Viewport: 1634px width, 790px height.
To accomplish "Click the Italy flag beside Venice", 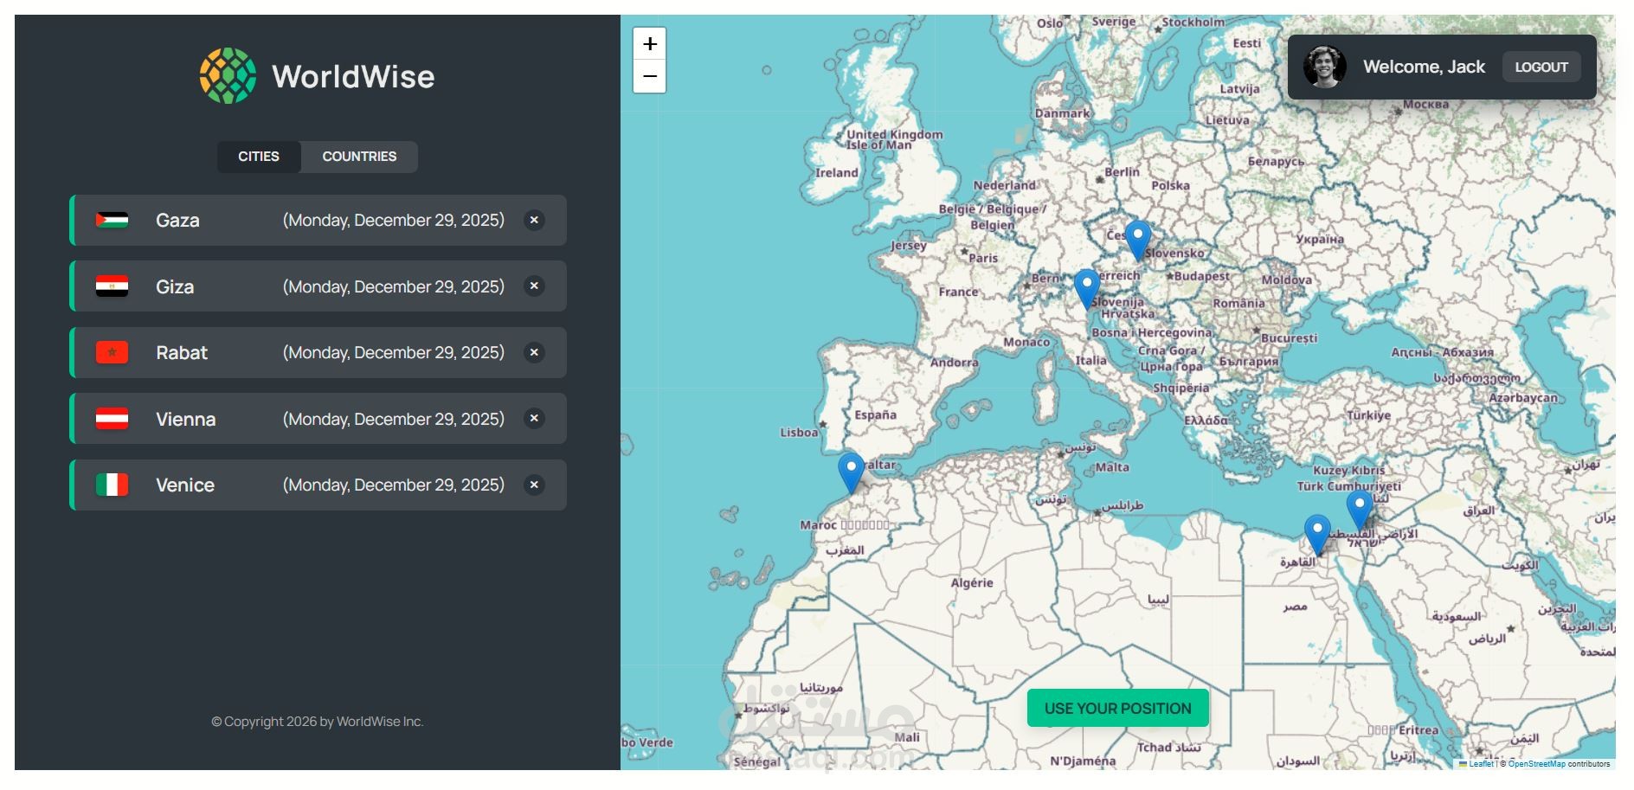I will pyautogui.click(x=113, y=485).
